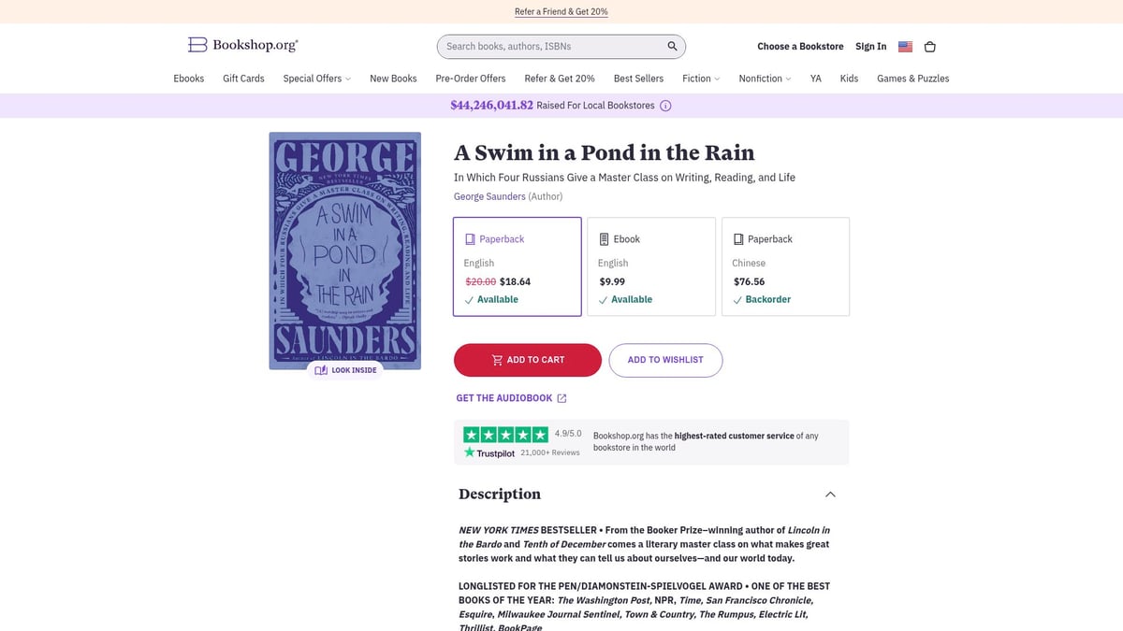The height and width of the screenshot is (631, 1123).
Task: Switch to the Pre-Order Offers section
Action: pyautogui.click(x=470, y=79)
